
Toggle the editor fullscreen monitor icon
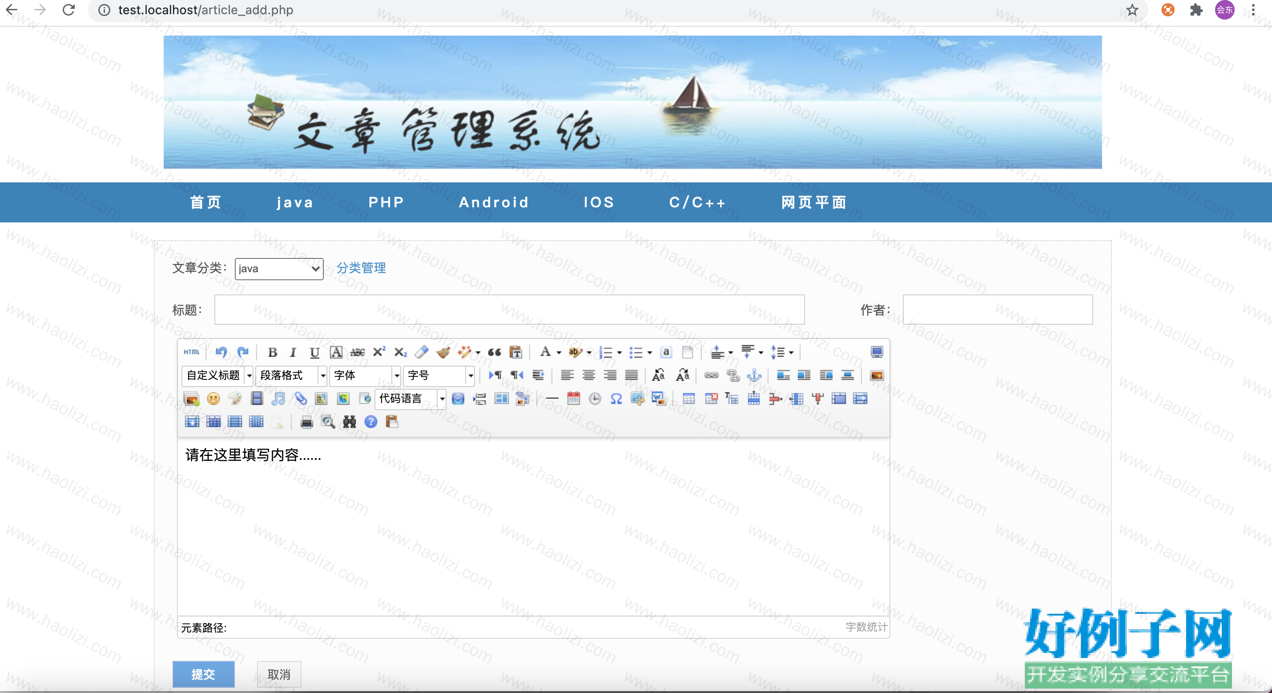coord(877,352)
